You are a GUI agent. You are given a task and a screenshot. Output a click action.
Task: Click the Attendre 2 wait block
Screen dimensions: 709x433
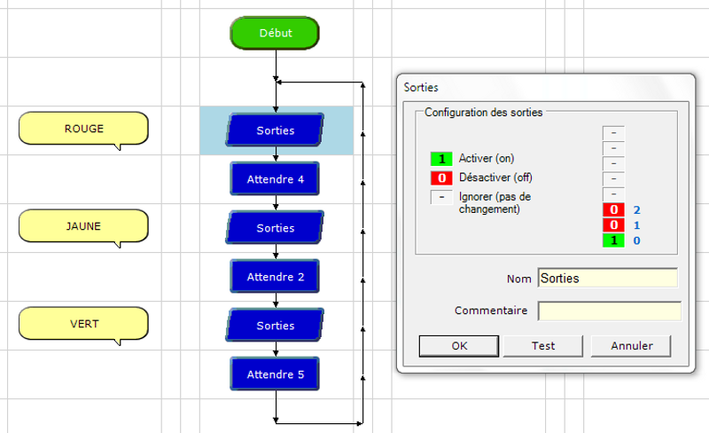275,276
